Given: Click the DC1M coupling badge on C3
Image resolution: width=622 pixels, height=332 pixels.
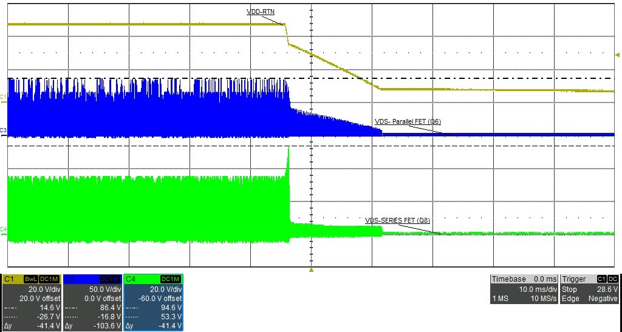Looking at the screenshot, I should point(110,279).
